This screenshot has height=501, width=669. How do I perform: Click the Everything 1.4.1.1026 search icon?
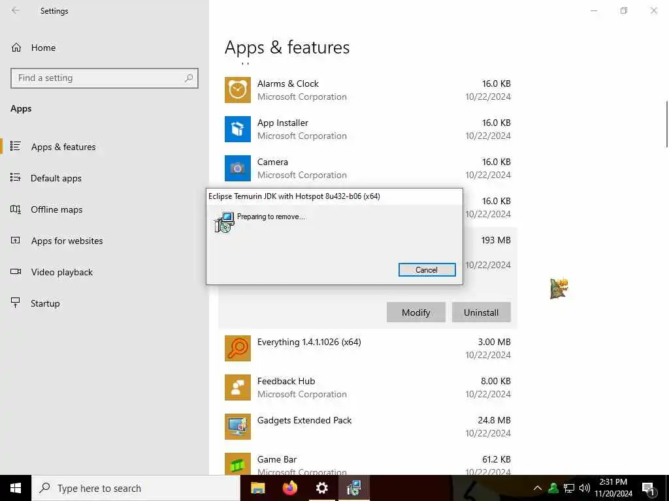click(238, 348)
